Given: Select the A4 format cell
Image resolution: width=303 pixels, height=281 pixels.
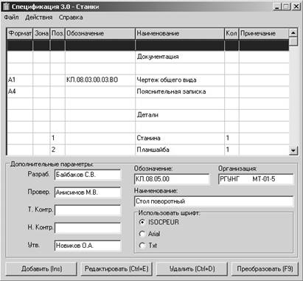Looking at the screenshot, I should coord(20,91).
